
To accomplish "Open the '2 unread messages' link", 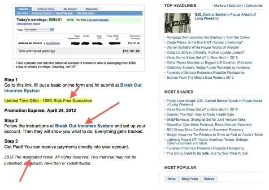I will point(98,20).
